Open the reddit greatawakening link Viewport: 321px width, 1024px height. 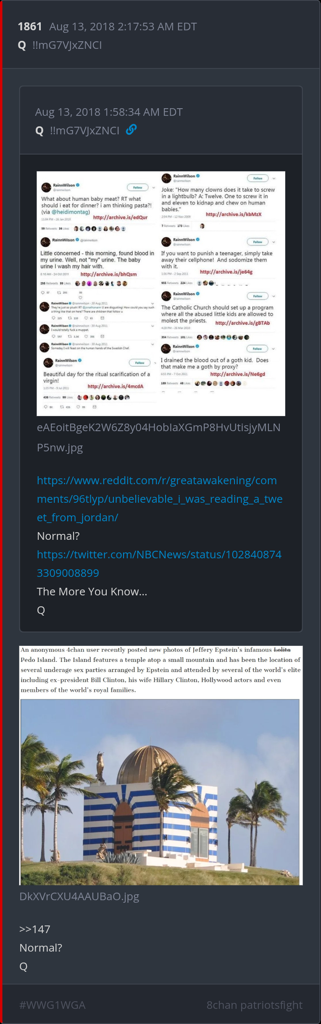160,499
